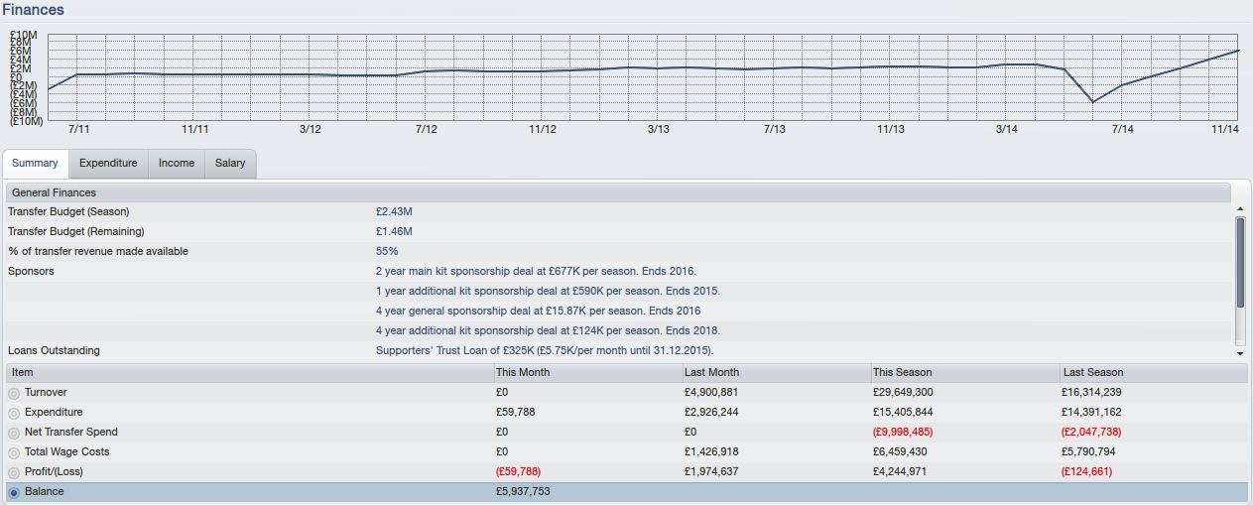Image resolution: width=1253 pixels, height=505 pixels.
Task: Click the Last Season column header
Action: [x=1154, y=372]
